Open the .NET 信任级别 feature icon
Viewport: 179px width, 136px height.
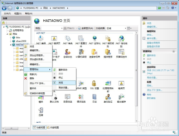tap(121, 38)
